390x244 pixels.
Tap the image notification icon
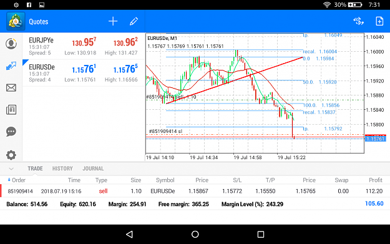pos(42,5)
